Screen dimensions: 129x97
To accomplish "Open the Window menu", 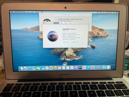I will coord(37,12).
